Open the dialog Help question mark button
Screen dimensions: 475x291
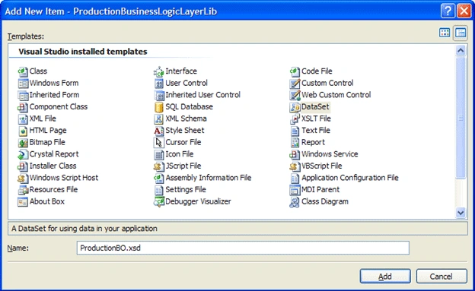pyautogui.click(x=448, y=11)
